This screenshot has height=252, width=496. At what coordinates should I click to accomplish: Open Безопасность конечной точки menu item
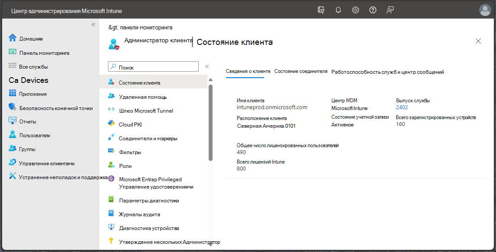point(56,108)
